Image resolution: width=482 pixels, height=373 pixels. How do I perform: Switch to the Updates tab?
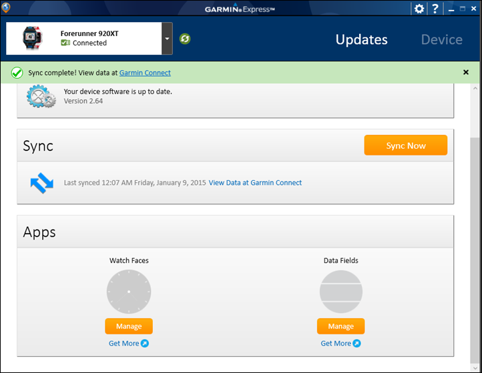click(x=362, y=39)
